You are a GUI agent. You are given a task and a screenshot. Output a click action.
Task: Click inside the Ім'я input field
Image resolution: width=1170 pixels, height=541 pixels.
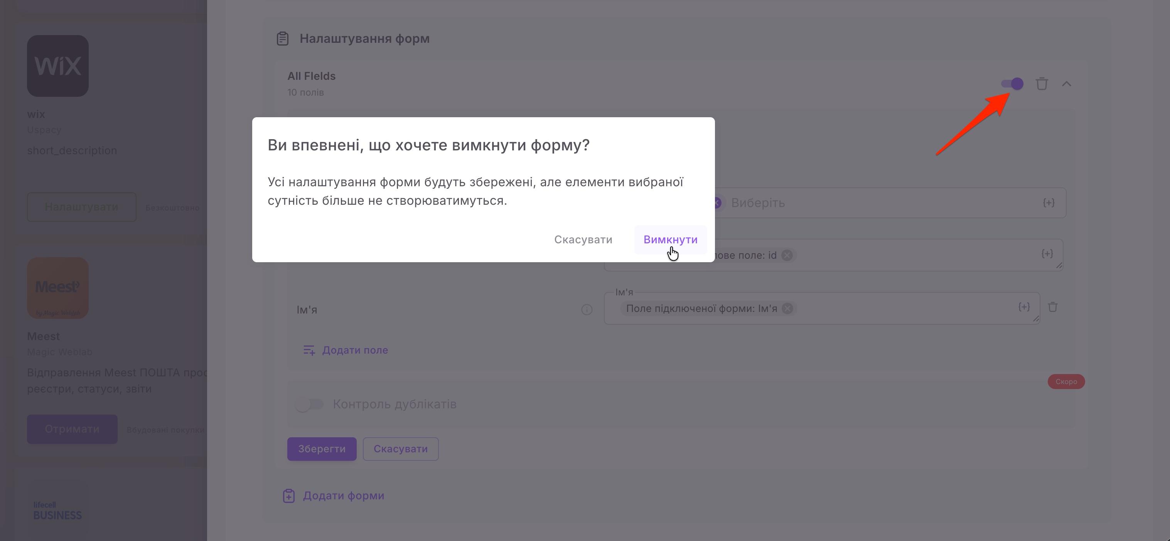[822, 308]
